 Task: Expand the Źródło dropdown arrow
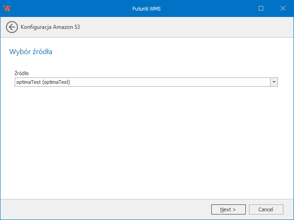click(274, 82)
